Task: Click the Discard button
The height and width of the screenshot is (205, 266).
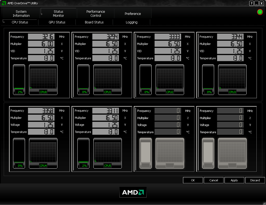Action: (x=255, y=180)
